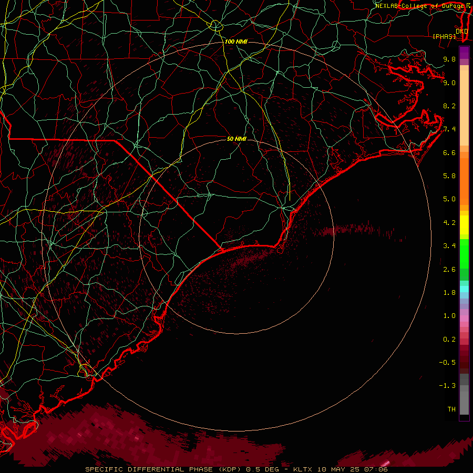The height and width of the screenshot is (473, 473).
Task: Click the 1.0 color scale label
Action: pyautogui.click(x=449, y=316)
